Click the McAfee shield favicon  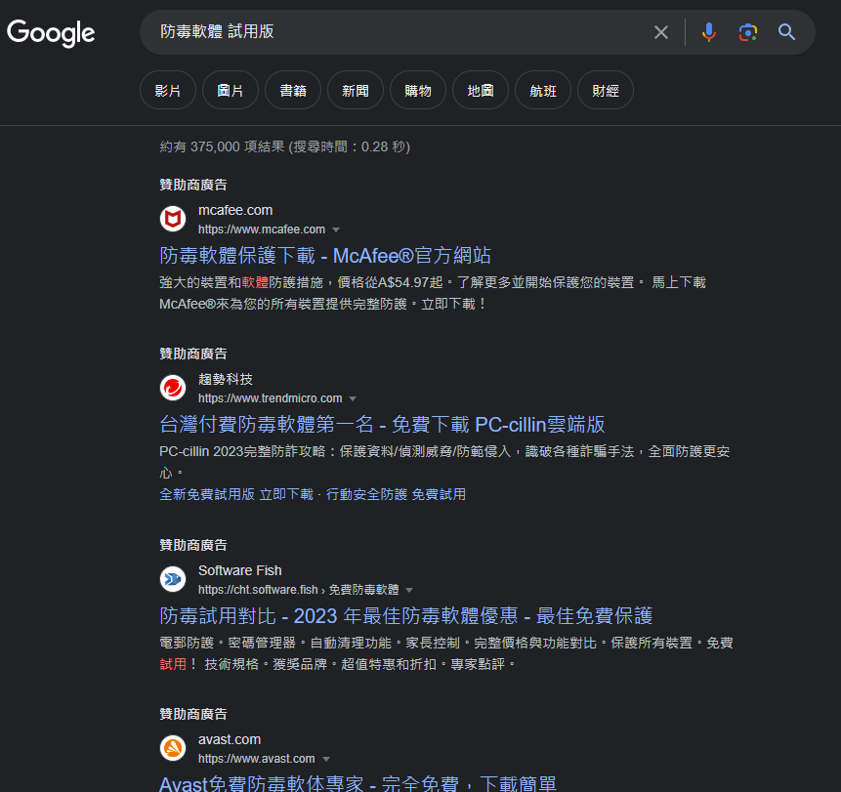[x=173, y=219]
